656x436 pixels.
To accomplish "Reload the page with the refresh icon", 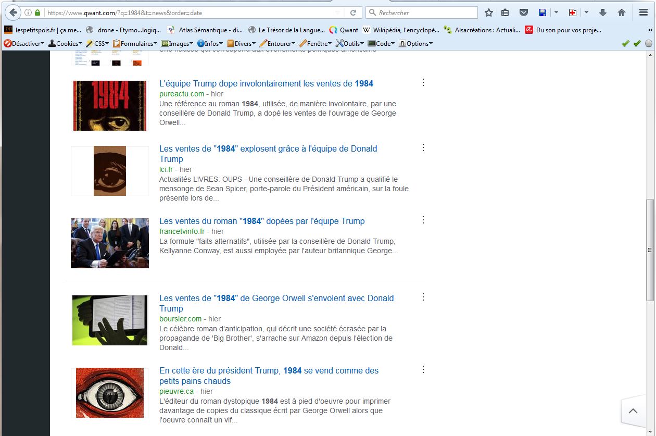I will coord(353,13).
